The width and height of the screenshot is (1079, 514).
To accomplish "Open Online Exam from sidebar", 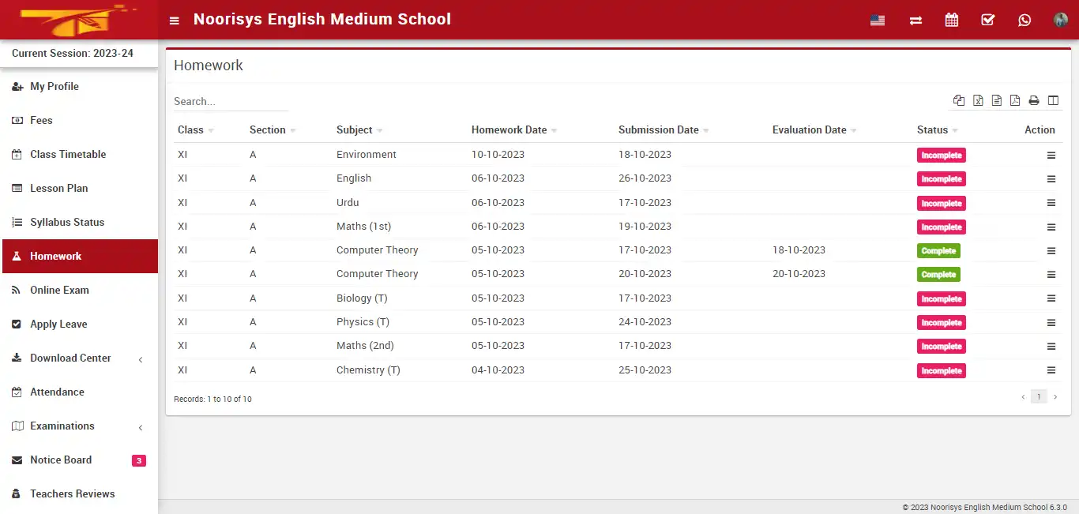I will (59, 291).
